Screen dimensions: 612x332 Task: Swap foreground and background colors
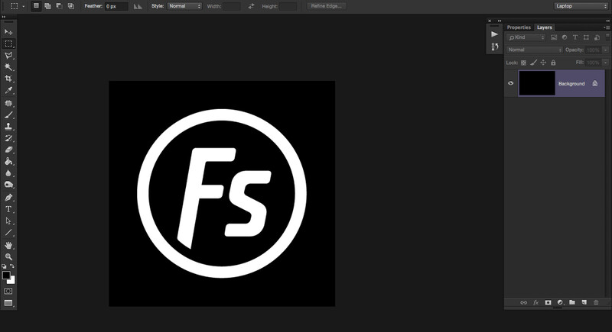pyautogui.click(x=12, y=266)
